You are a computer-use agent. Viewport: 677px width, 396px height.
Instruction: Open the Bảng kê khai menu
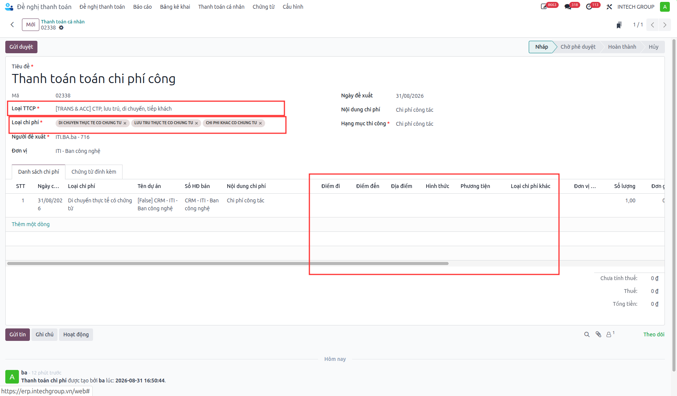(x=175, y=7)
